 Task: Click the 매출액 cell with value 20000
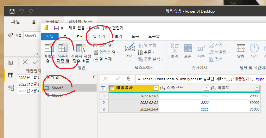click(x=235, y=96)
